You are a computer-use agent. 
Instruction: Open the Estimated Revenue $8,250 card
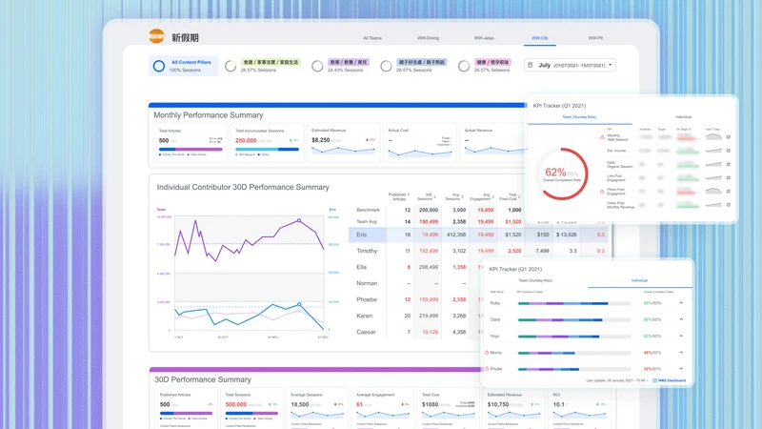point(343,142)
